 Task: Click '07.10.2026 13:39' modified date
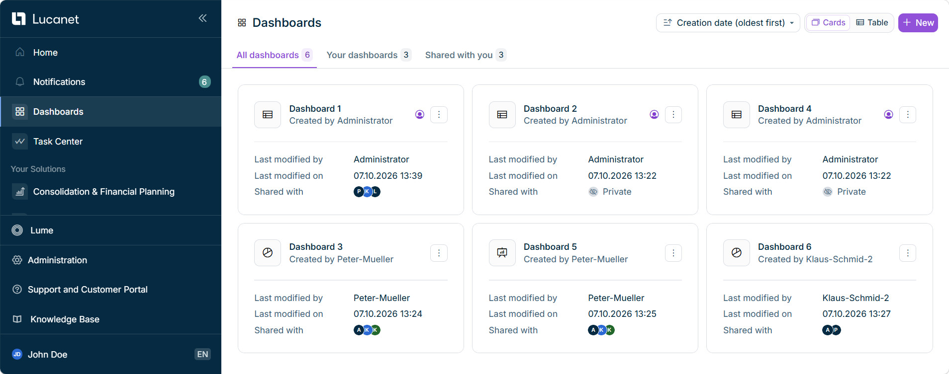pos(388,176)
